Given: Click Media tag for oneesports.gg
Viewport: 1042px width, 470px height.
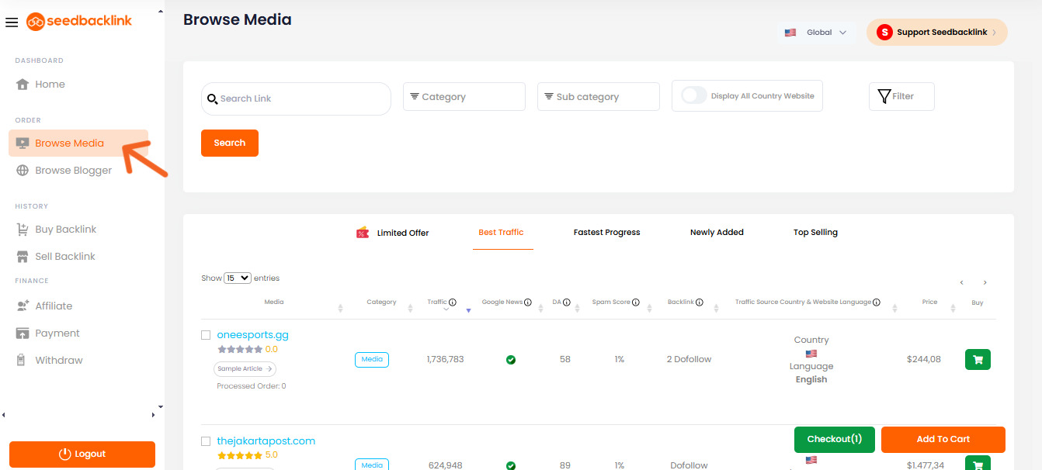Looking at the screenshot, I should pyautogui.click(x=372, y=360).
